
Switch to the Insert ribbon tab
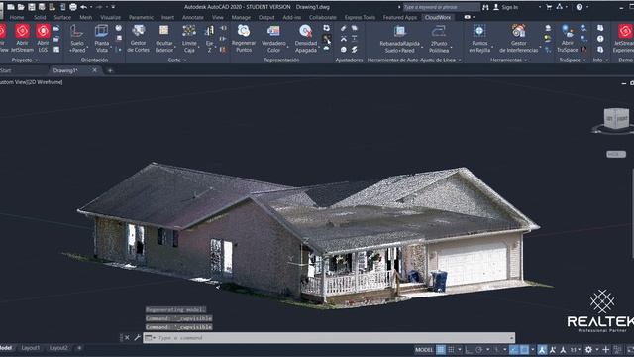click(167, 18)
